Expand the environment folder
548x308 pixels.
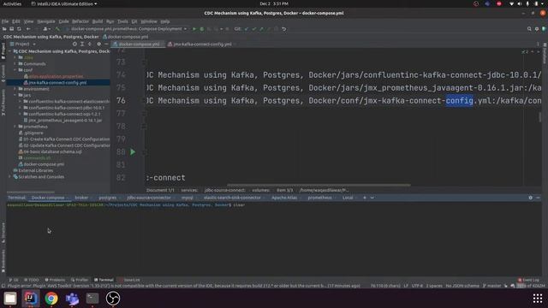point(15,89)
